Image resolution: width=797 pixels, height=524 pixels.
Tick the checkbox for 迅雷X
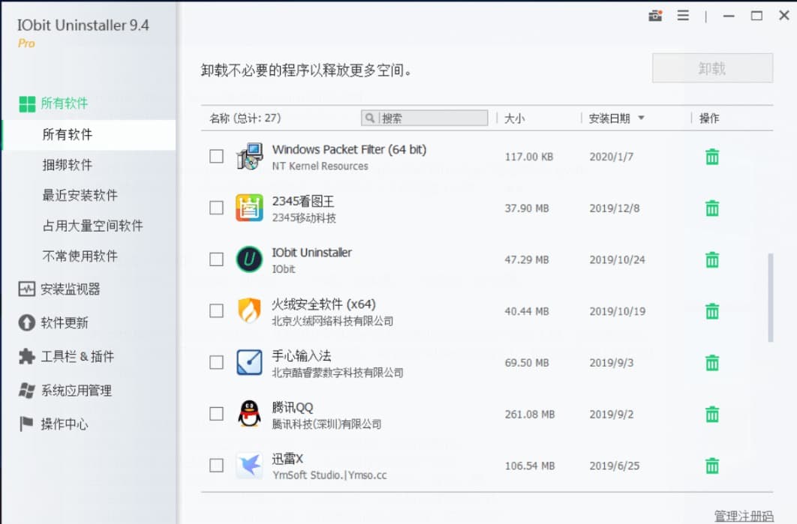point(217,465)
